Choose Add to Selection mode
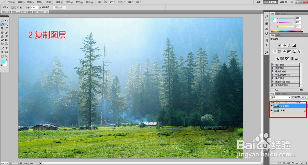This screenshot has height=165, width=308. click(x=15, y=7)
